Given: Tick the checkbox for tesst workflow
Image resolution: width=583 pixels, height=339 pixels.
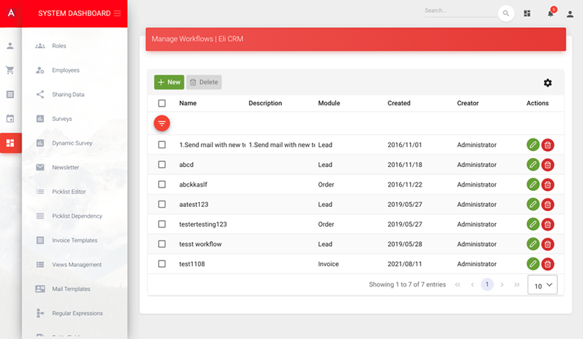Looking at the screenshot, I should click(162, 245).
